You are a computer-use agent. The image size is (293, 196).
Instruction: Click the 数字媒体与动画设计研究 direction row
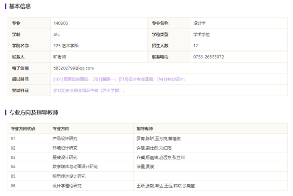[148, 166]
